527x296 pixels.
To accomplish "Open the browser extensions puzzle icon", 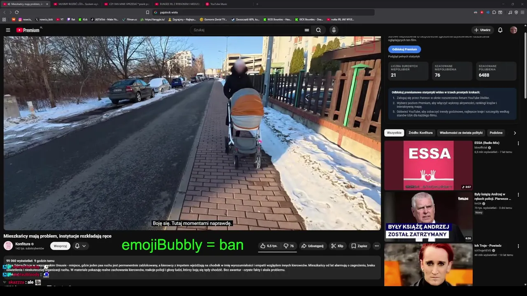I will pyautogui.click(x=494, y=12).
